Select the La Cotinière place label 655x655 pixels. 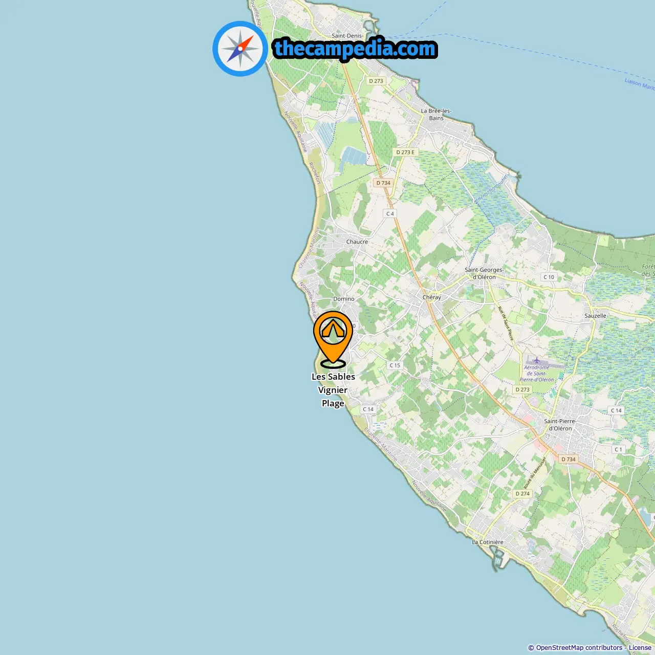pos(488,542)
